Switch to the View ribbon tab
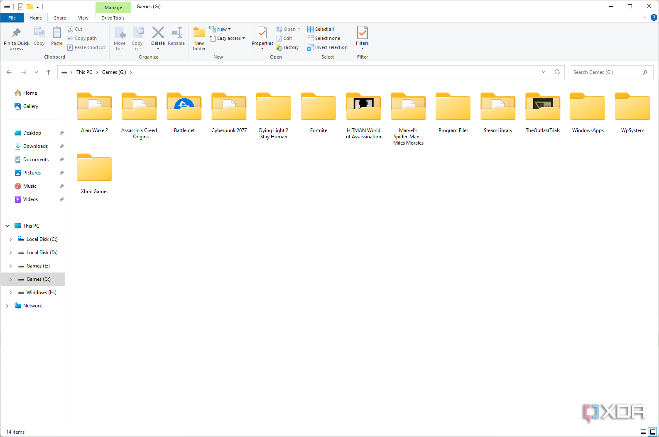The width and height of the screenshot is (659, 437). [x=83, y=18]
